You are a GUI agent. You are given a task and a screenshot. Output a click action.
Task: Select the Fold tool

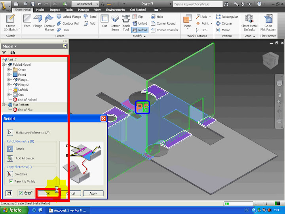(89, 23)
